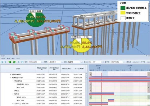Open the 2026/07/31 reference date dropdown
The height and width of the screenshot is (106, 150).
(x=124, y=62)
